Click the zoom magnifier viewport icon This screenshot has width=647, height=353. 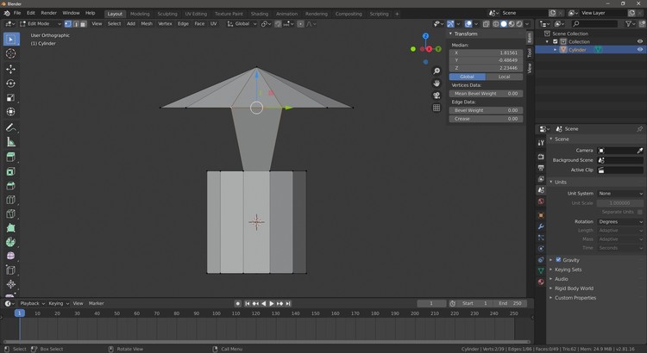click(437, 71)
